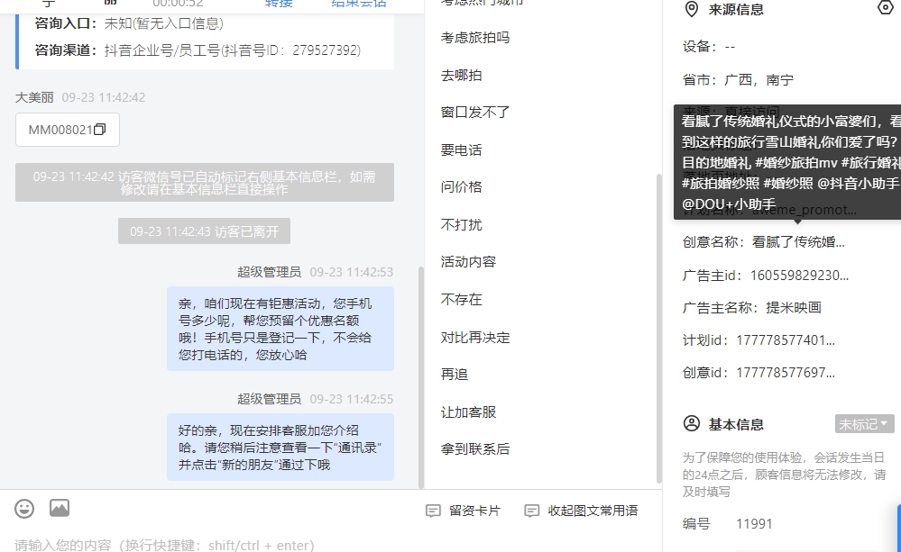Select quick phrase 去哪拍

(x=462, y=75)
